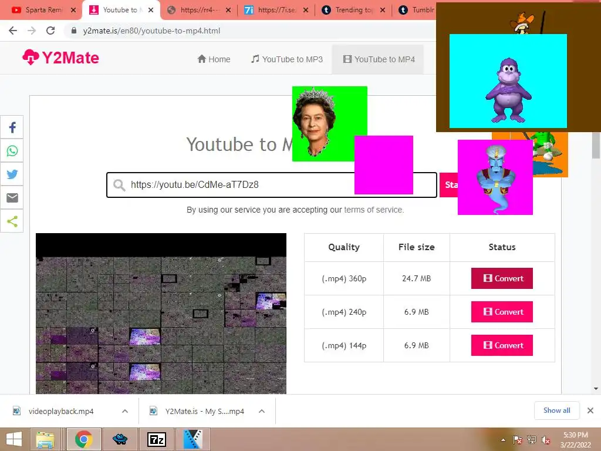
Task: Open File Explorer from taskbar
Action: [x=45, y=439]
